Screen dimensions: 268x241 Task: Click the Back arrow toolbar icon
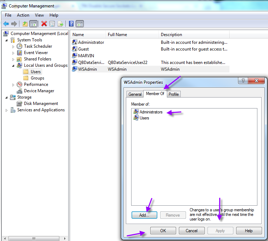click(6, 24)
